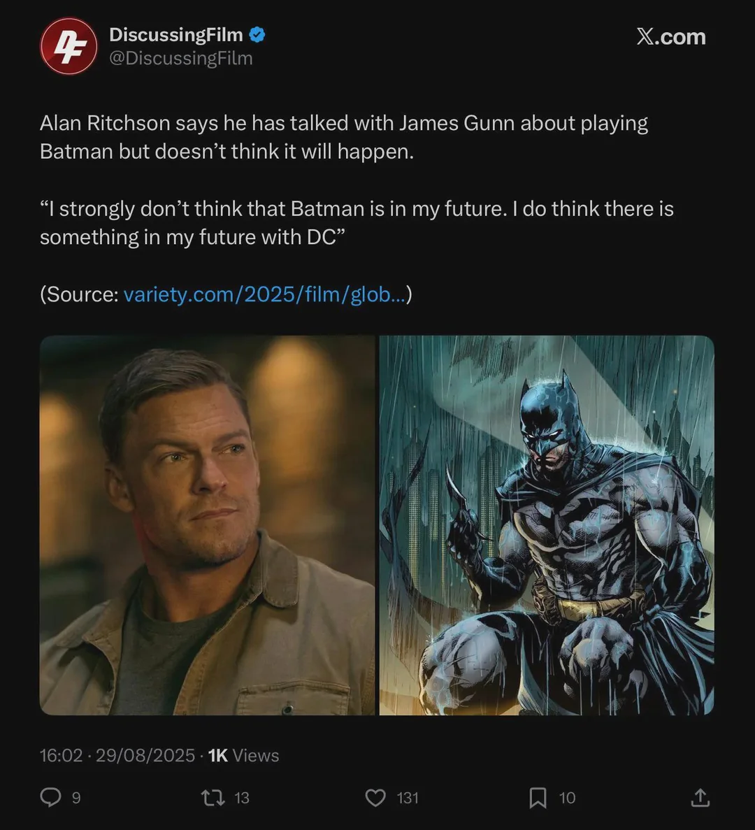Click the DiscussingFilm profile avatar logo

tap(69, 46)
